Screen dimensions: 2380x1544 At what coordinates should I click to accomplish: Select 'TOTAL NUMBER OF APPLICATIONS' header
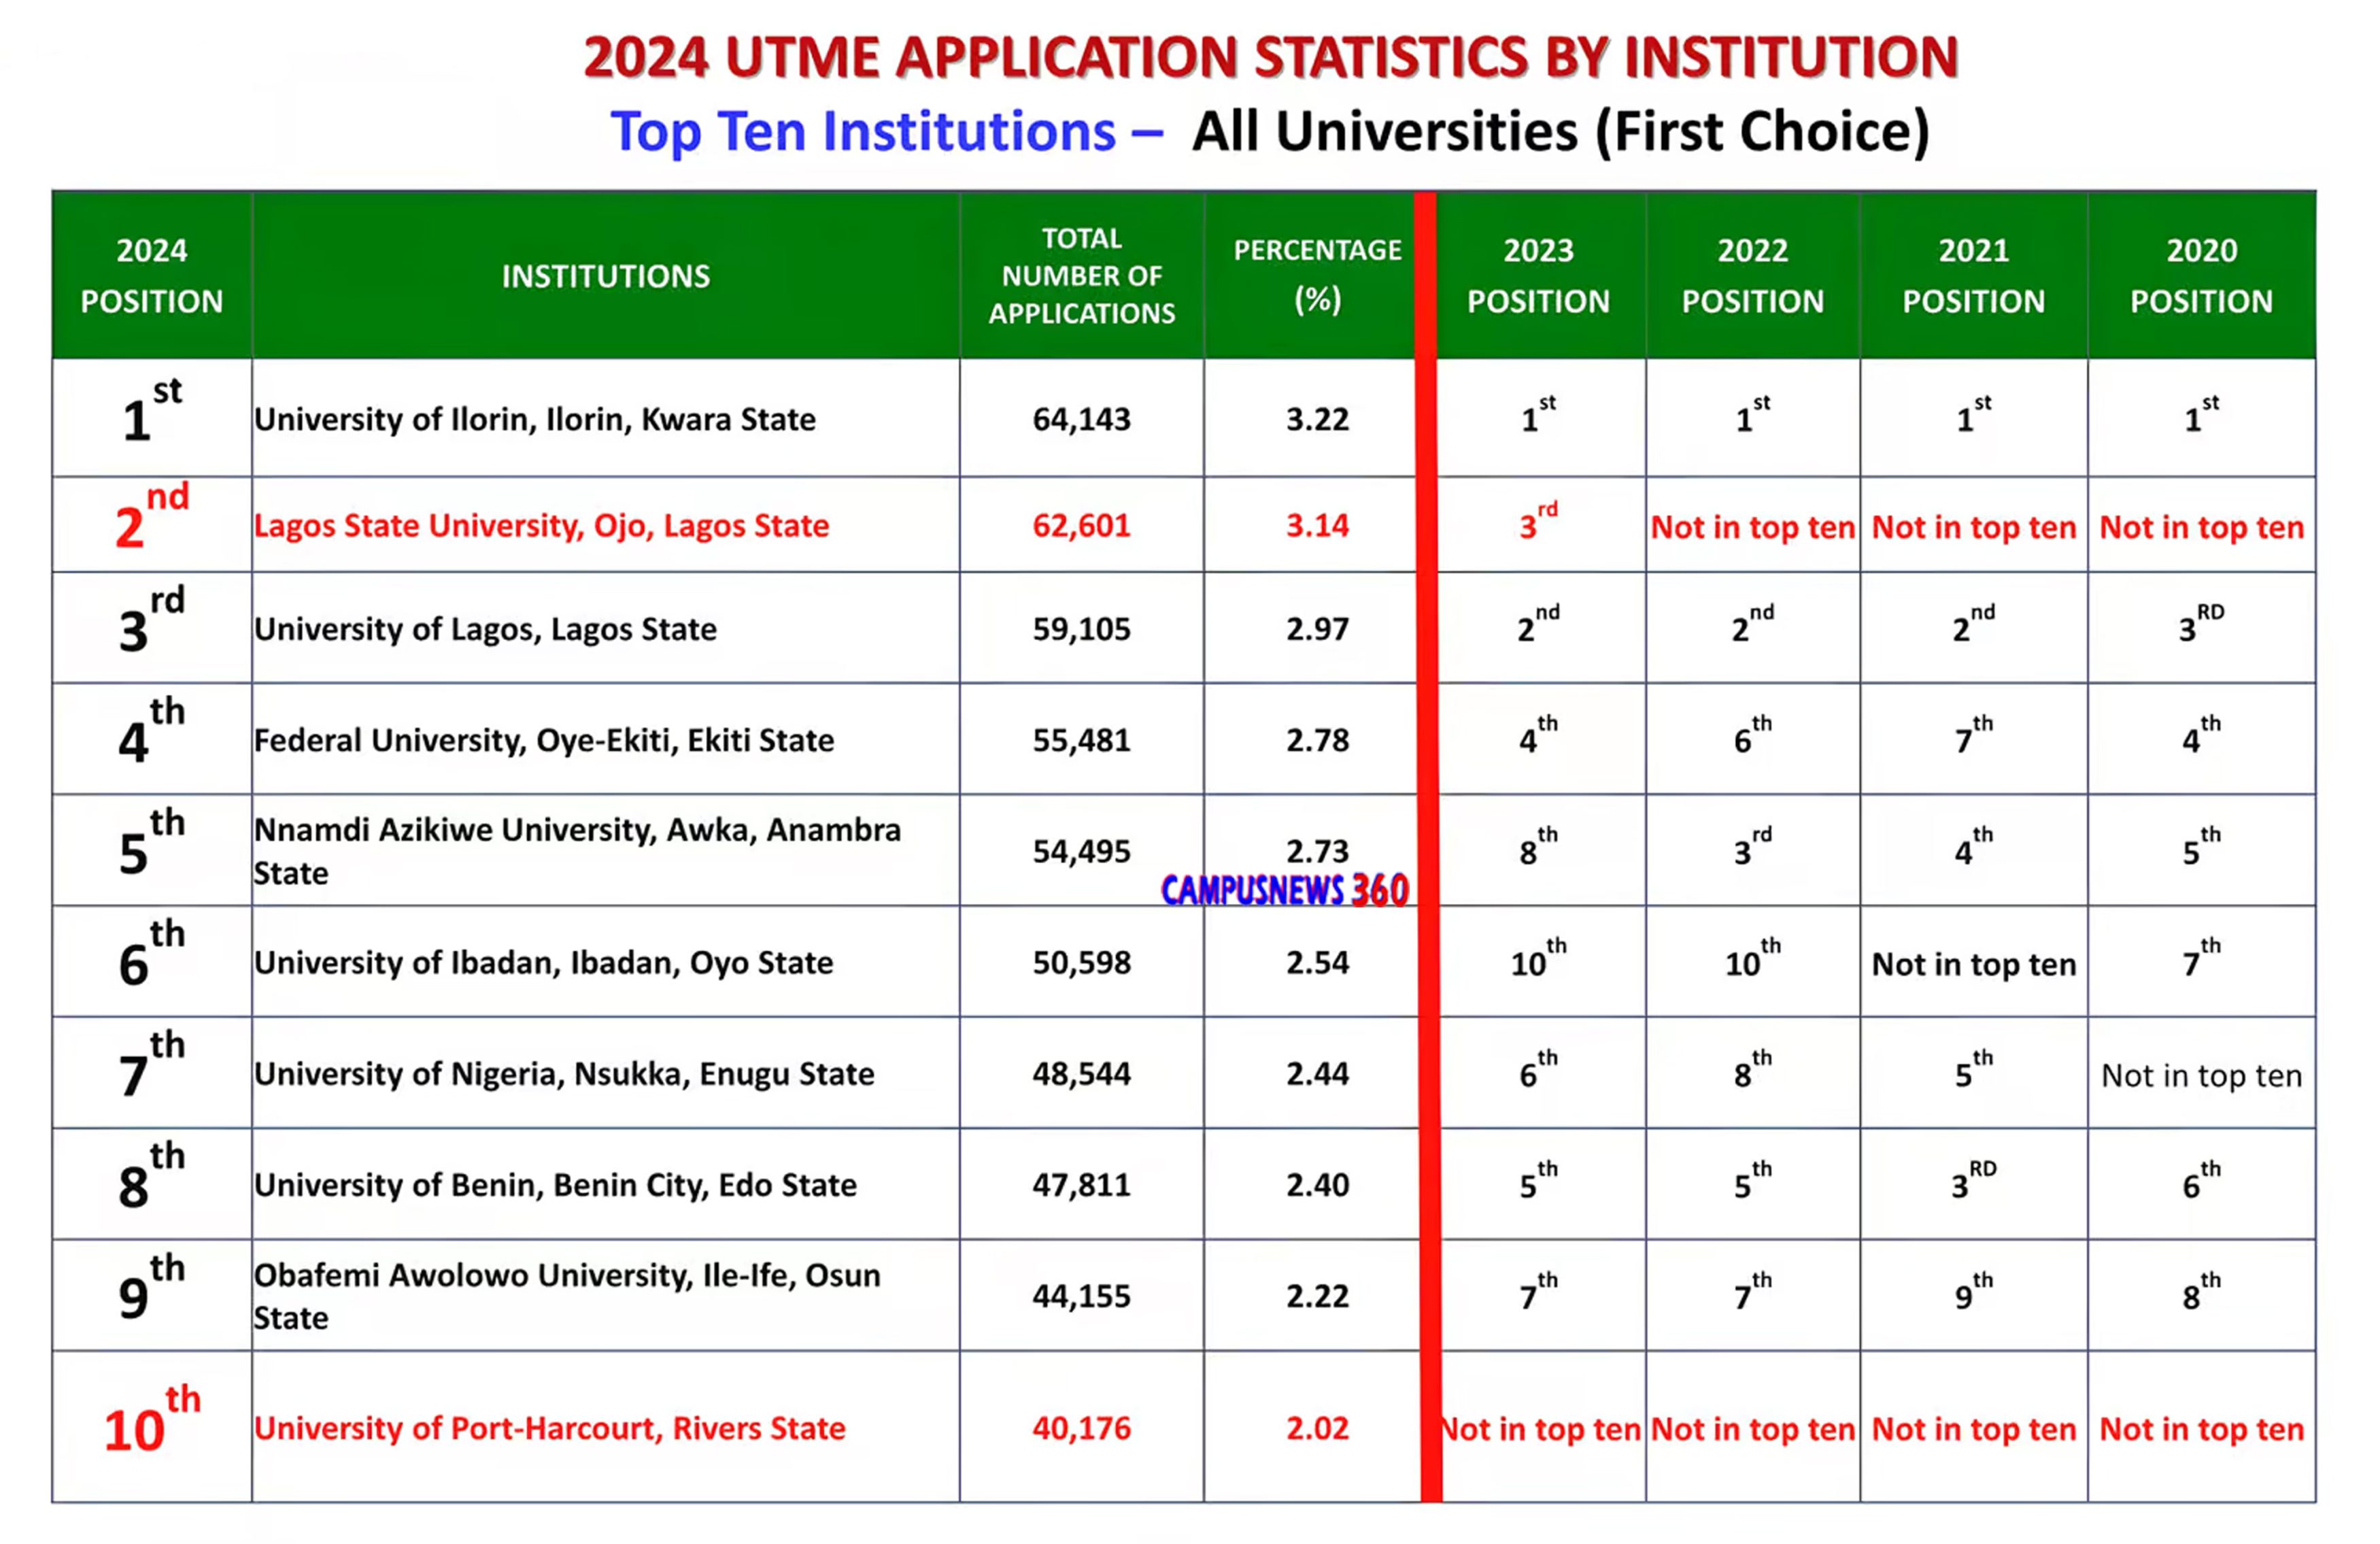point(1082,275)
